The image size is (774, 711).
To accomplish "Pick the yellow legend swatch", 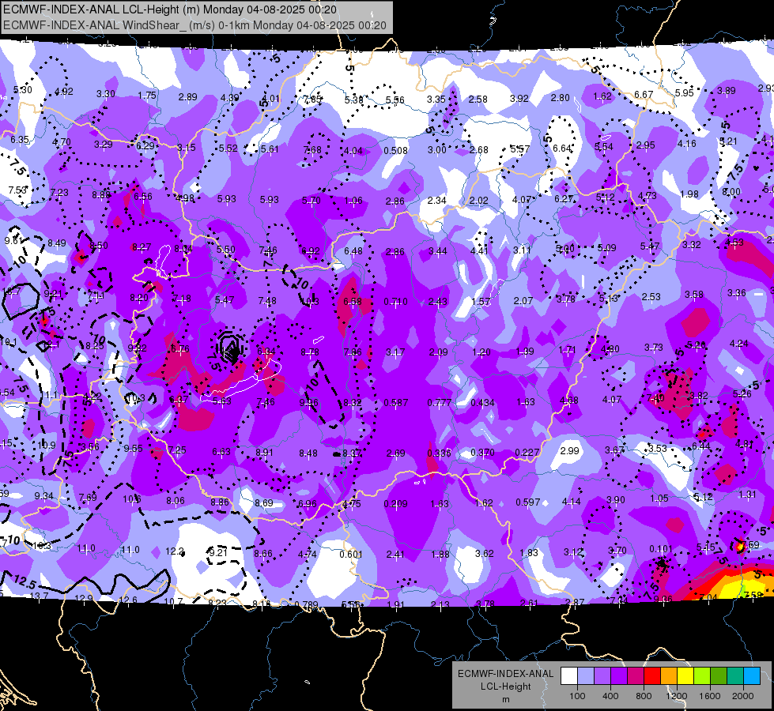I will (x=685, y=676).
